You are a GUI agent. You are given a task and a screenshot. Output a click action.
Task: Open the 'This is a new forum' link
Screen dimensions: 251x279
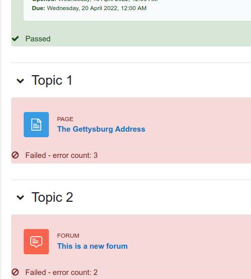coord(92,246)
